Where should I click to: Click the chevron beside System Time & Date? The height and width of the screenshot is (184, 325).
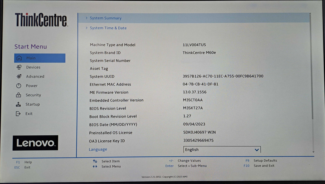pyautogui.click(x=86, y=28)
